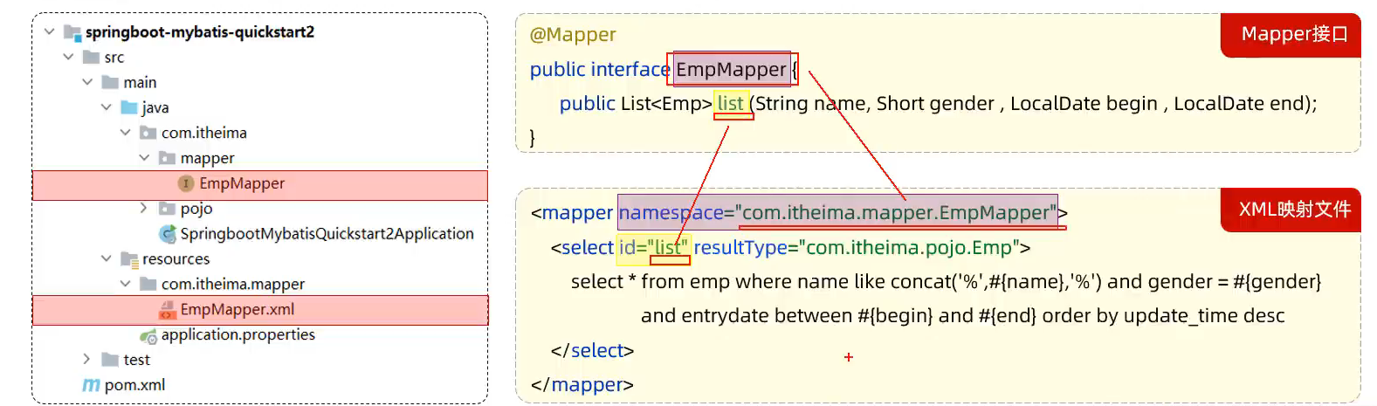Viewport: 1377px width, 406px height.
Task: Click the highlighted id="list" attribute
Action: (x=653, y=248)
